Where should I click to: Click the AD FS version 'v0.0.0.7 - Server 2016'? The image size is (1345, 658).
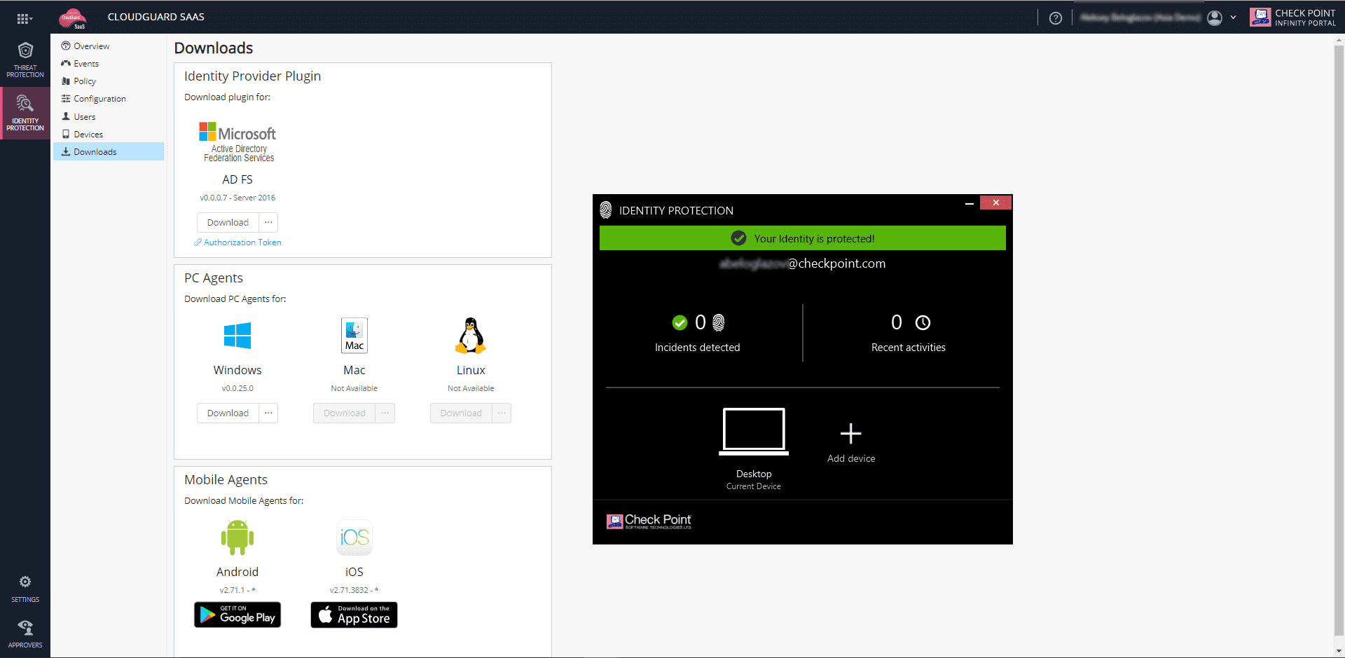pos(237,198)
